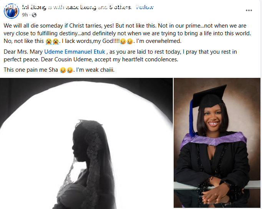Click the globe public audience icon
Image resolution: width=262 pixels, height=209 pixels.
(x=34, y=15)
